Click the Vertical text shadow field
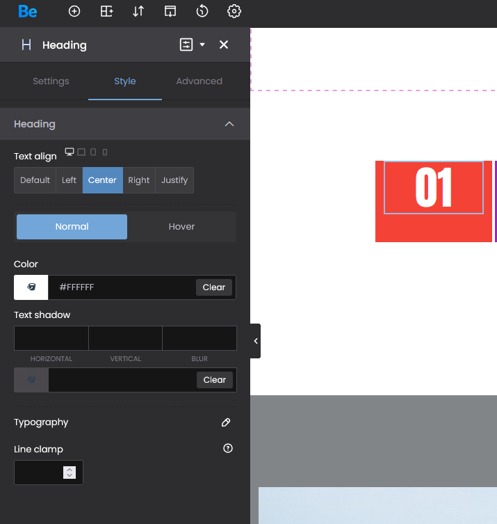Screen dimensions: 497x524 coord(126,338)
